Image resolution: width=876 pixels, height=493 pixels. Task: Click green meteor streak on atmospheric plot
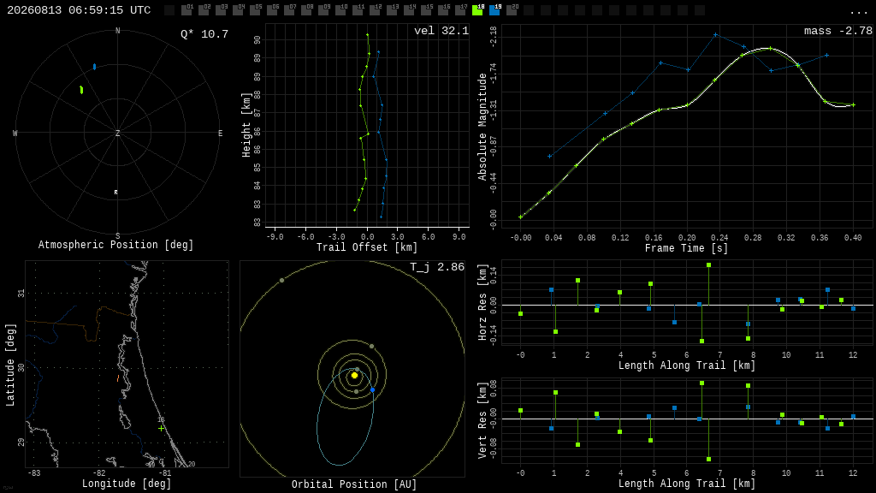coord(81,89)
